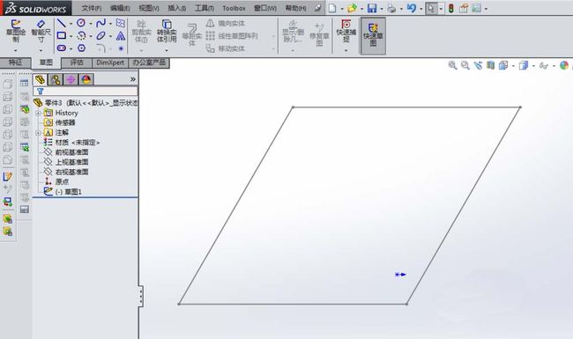Select the Line sketch tool

[x=62, y=24]
